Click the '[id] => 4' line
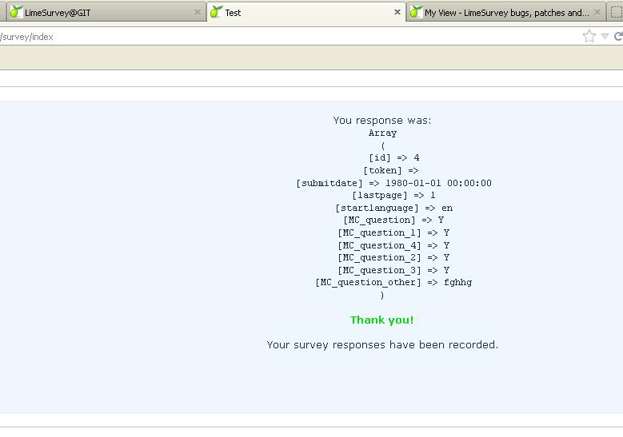This screenshot has width=623, height=437. pos(393,157)
